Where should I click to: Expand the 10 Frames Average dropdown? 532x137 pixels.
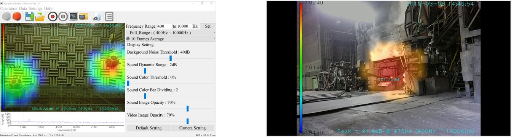tap(171, 39)
